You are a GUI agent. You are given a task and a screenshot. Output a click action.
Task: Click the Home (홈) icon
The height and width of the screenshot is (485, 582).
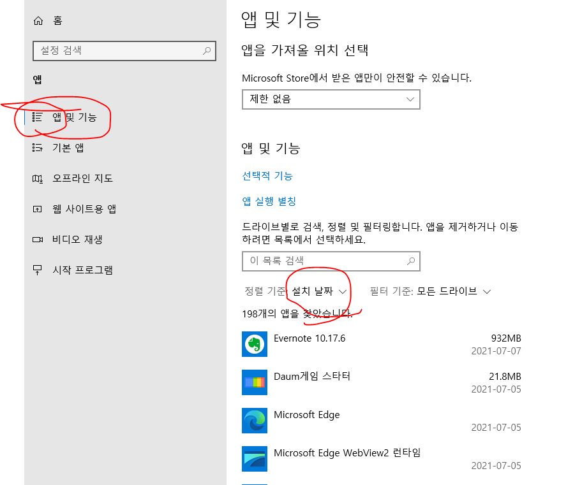pyautogui.click(x=38, y=21)
